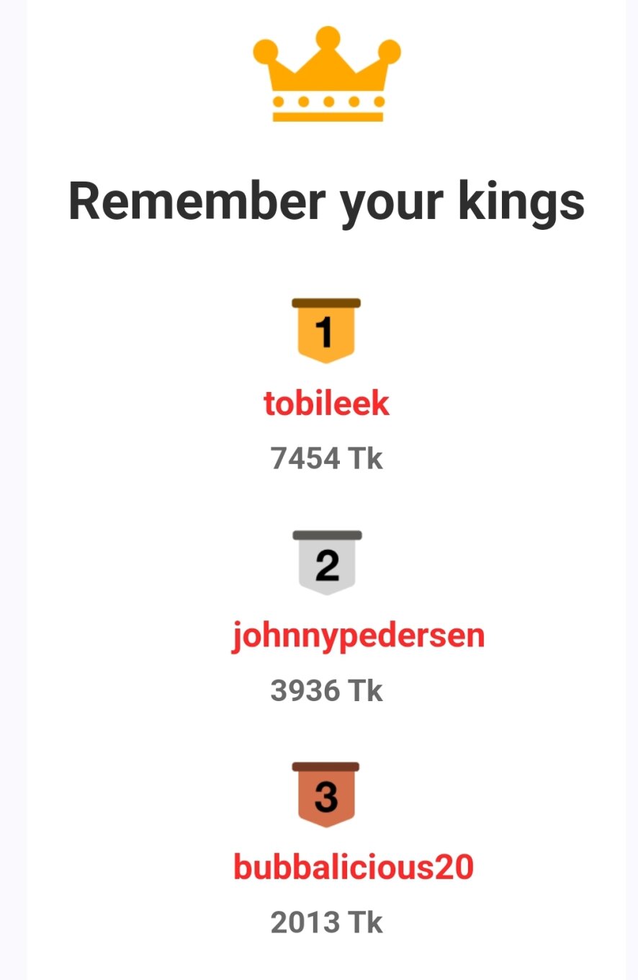This screenshot has width=638, height=980.
Task: Visit the bubbalicious20 user link
Action: pos(354,867)
